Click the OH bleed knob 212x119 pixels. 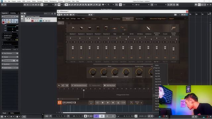pos(93,72)
